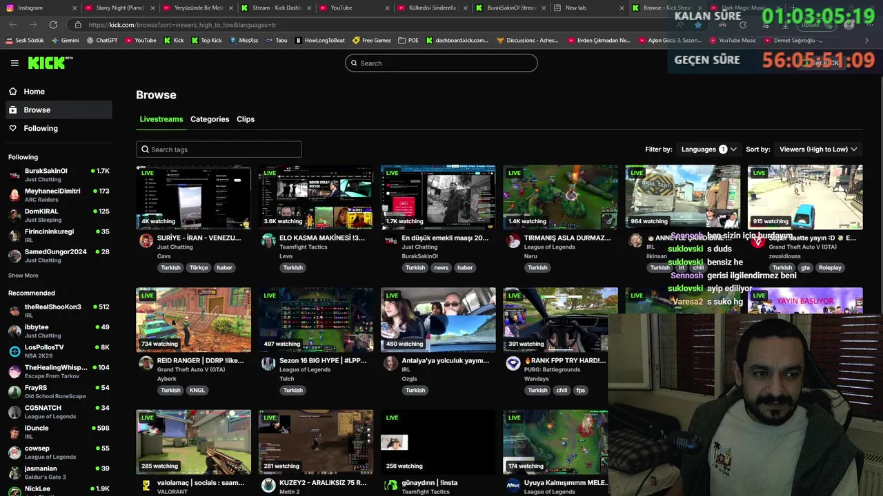883x496 pixels.
Task: Select the Roleplay tag under zeusidiouss stream
Action: pos(830,267)
